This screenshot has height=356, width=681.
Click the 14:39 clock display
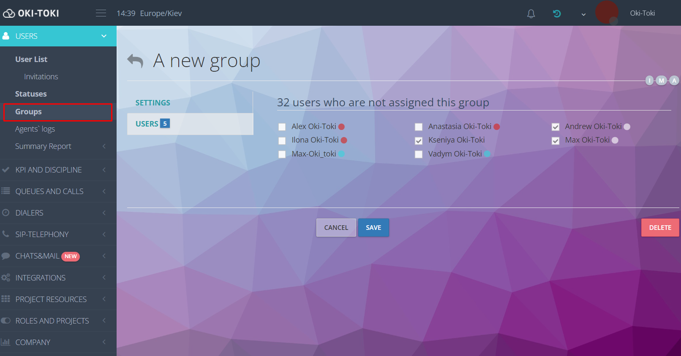point(126,13)
